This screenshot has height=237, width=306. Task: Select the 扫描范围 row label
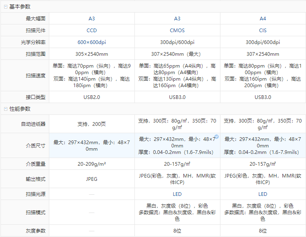point(35,54)
